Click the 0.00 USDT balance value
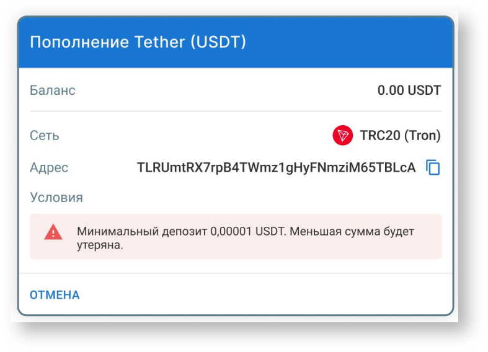Image resolution: width=488 pixels, height=352 pixels. 409,90
